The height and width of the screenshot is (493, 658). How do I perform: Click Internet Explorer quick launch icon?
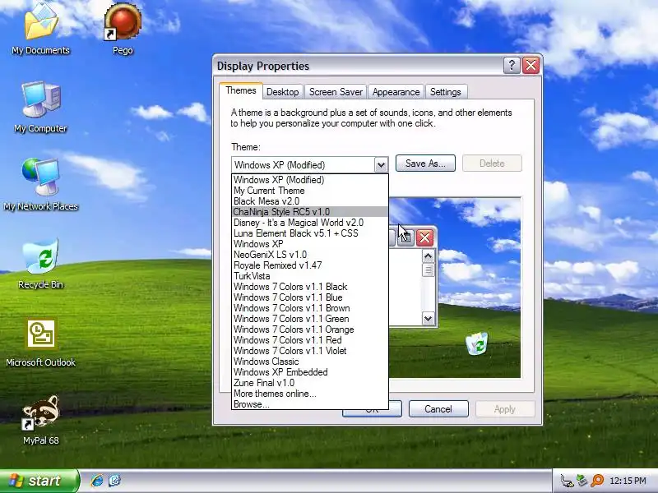(x=97, y=481)
